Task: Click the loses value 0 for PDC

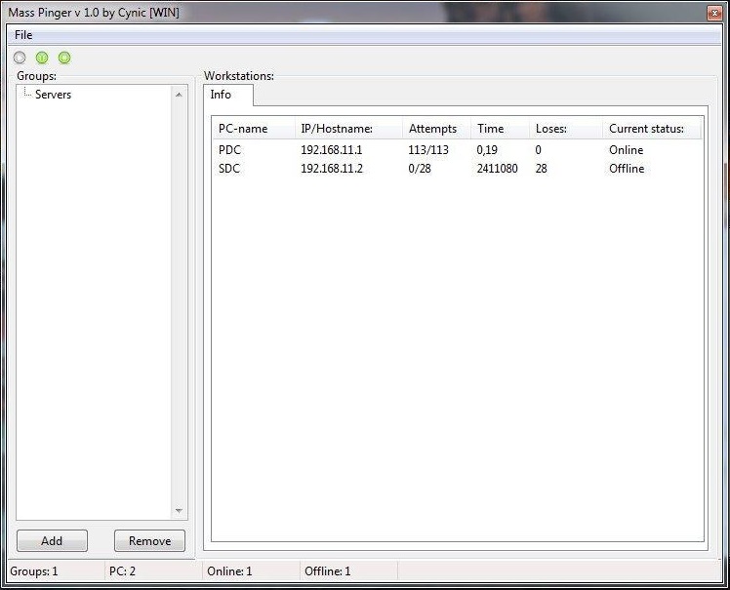Action: [538, 150]
